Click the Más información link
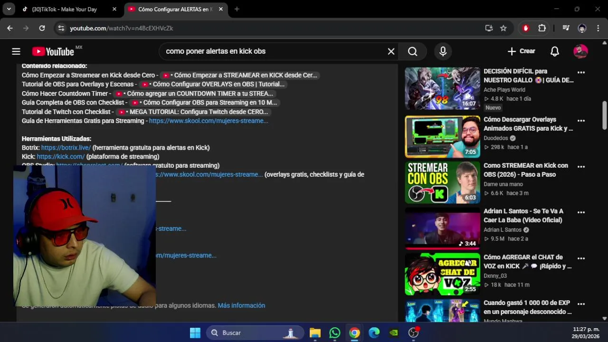This screenshot has width=608, height=342. pos(241,305)
